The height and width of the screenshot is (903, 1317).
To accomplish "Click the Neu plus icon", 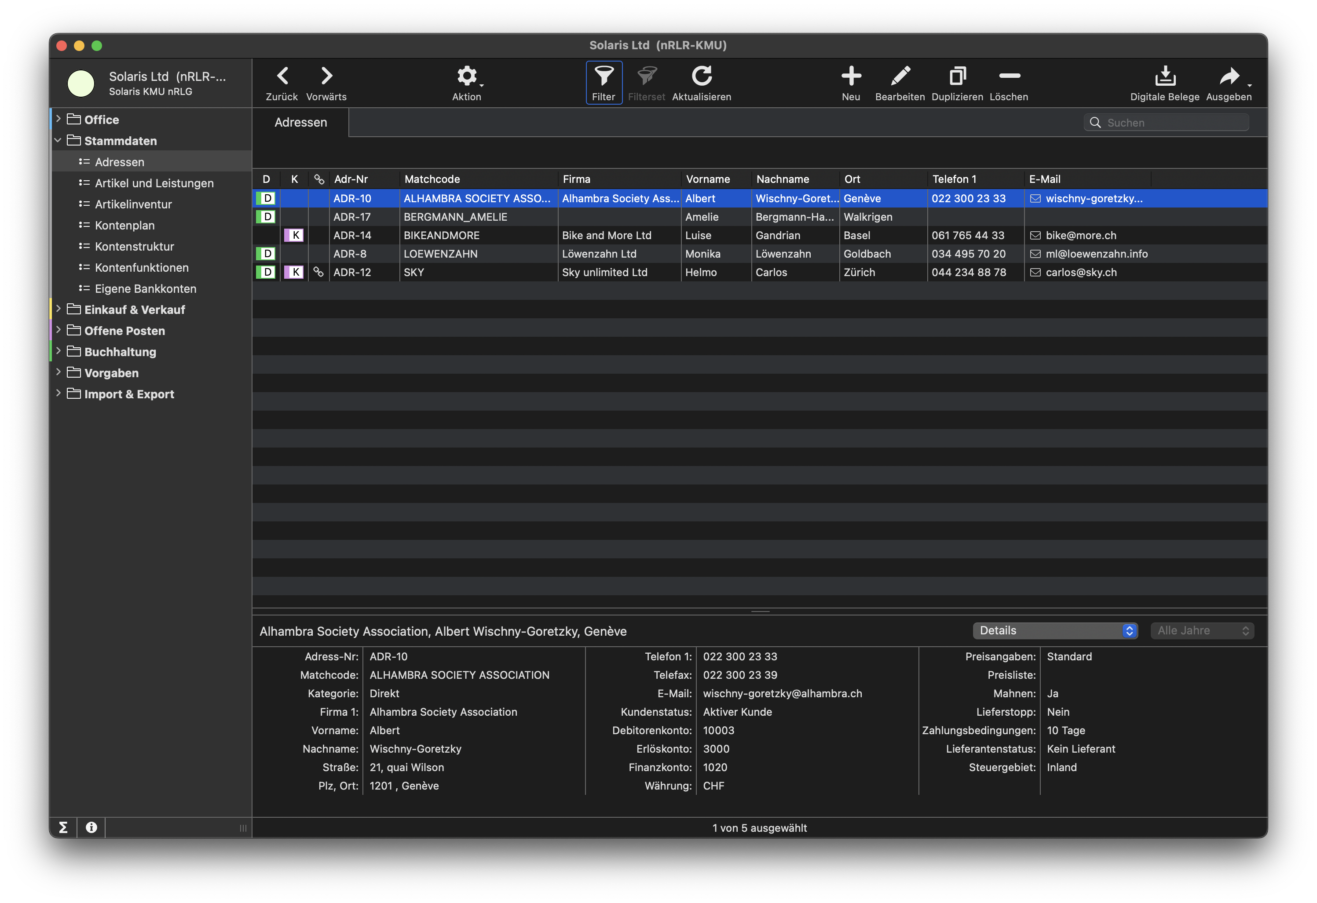I will point(851,76).
